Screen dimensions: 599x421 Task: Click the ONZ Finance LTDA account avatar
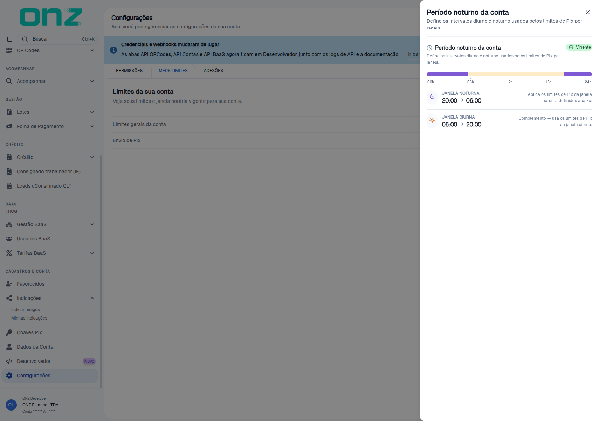[11, 405]
